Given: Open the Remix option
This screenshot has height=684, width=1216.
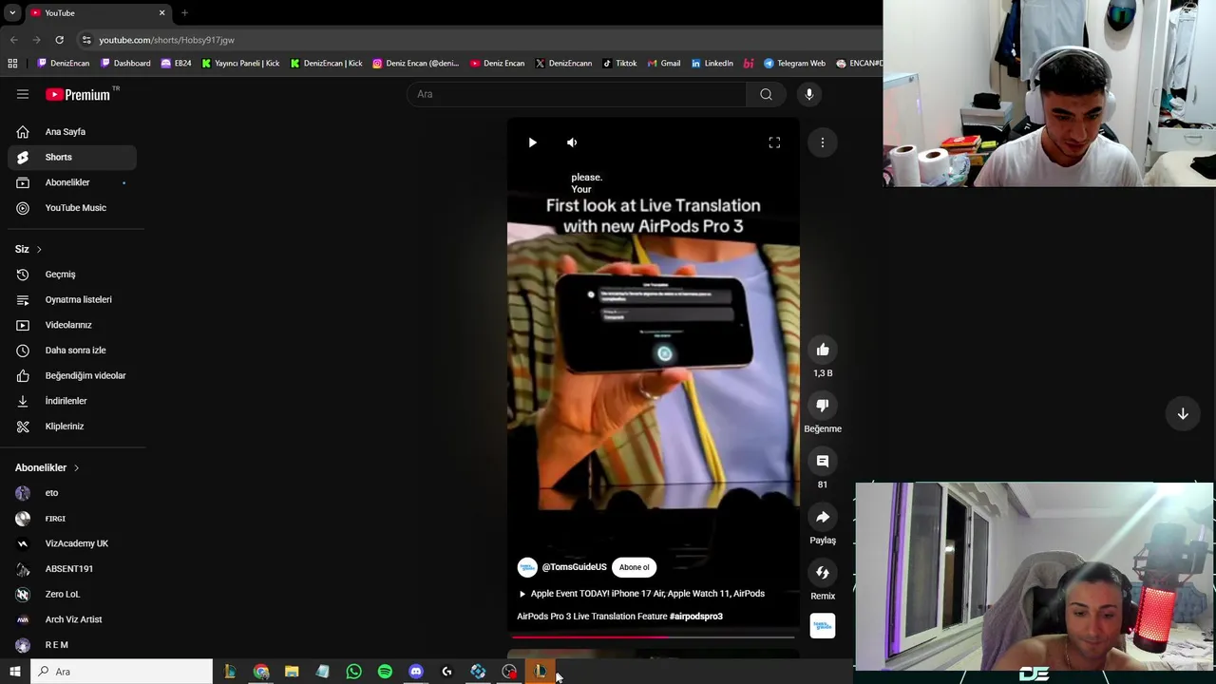Looking at the screenshot, I should tap(823, 573).
